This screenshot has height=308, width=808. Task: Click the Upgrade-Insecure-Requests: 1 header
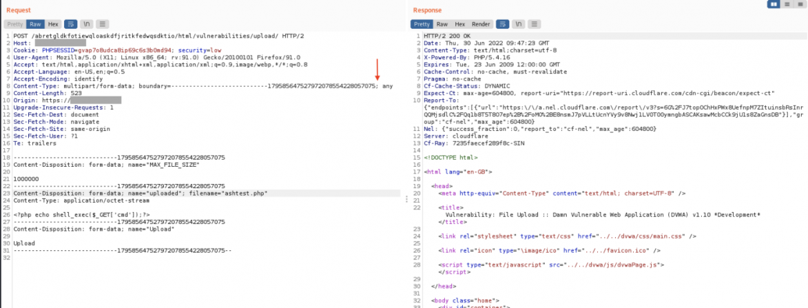(64, 108)
